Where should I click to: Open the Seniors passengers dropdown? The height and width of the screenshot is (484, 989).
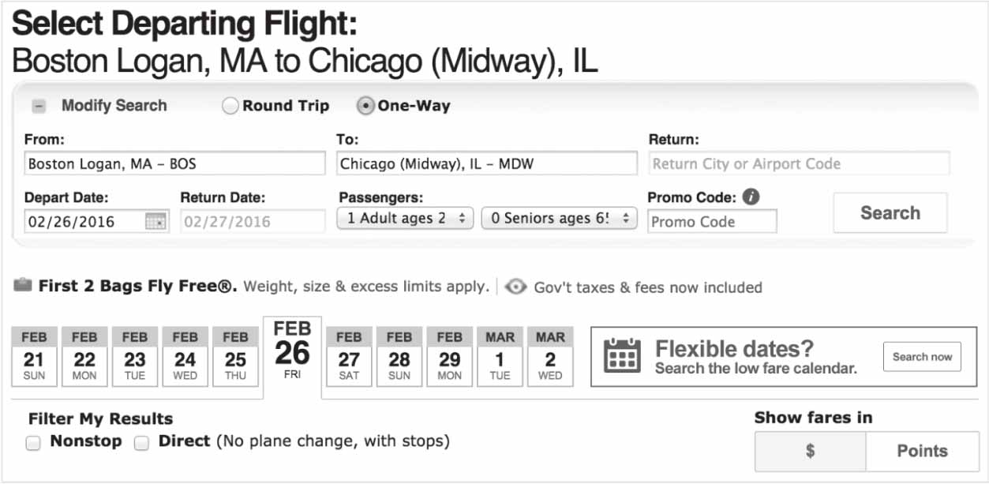(558, 219)
